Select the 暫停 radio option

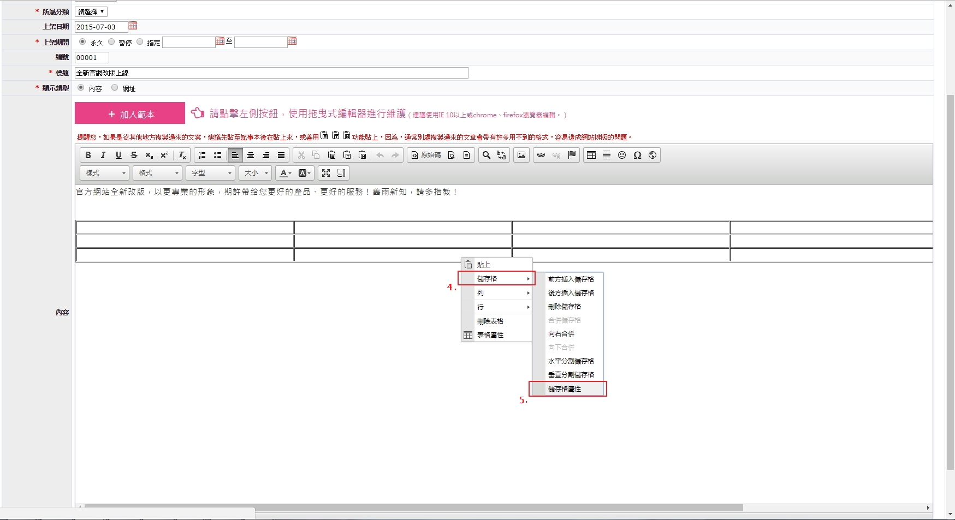(x=111, y=42)
